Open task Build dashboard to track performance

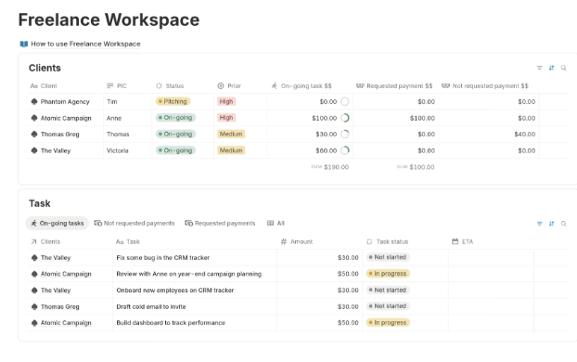coord(171,323)
